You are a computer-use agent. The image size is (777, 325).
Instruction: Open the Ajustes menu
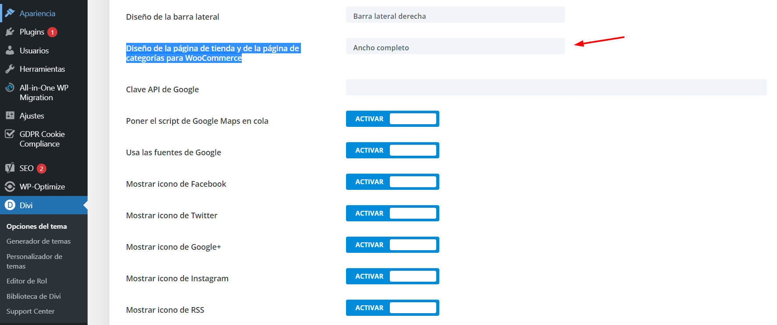point(44,115)
